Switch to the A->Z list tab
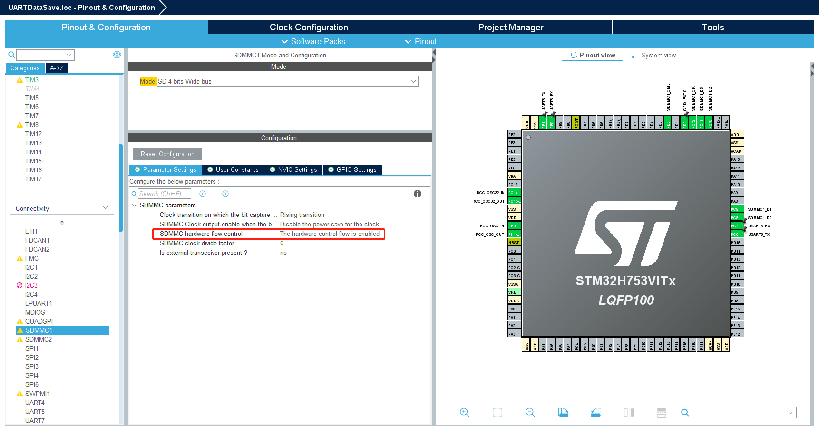The image size is (819, 431). pyautogui.click(x=57, y=68)
